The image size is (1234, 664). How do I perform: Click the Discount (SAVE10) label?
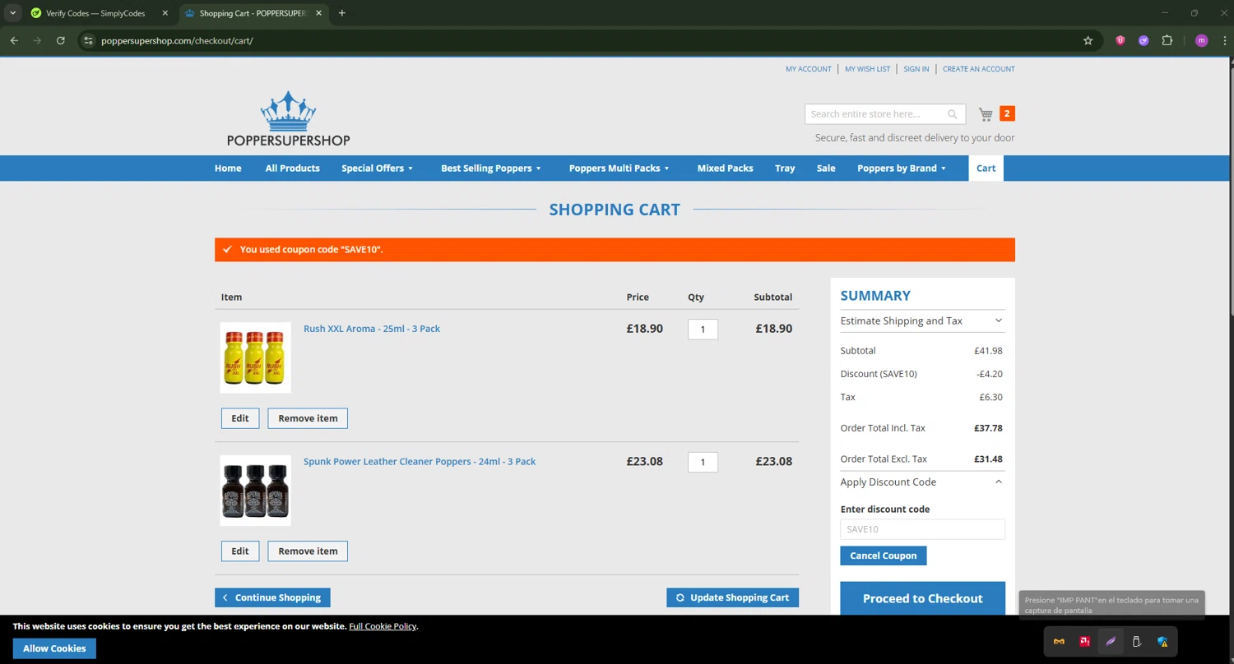click(x=879, y=374)
